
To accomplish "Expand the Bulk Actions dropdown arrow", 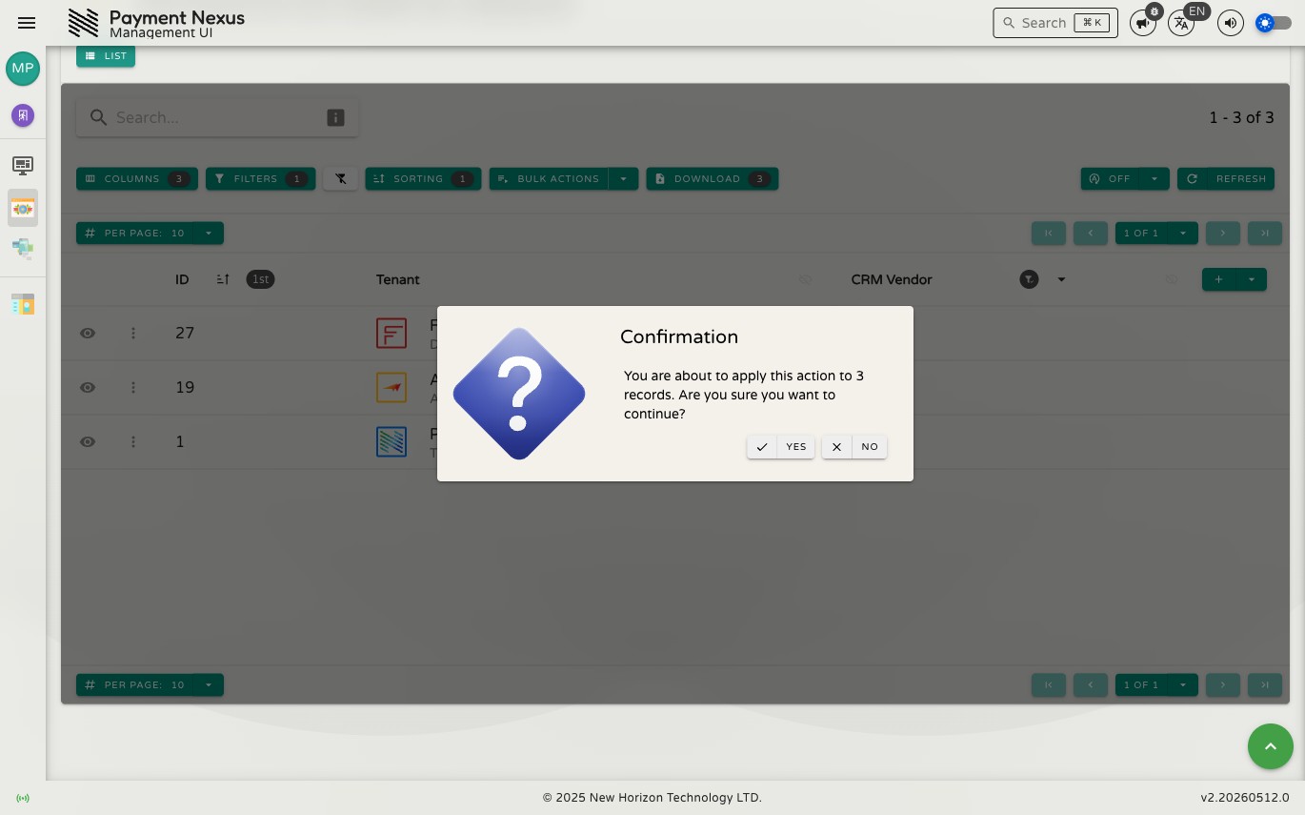I will pyautogui.click(x=624, y=178).
